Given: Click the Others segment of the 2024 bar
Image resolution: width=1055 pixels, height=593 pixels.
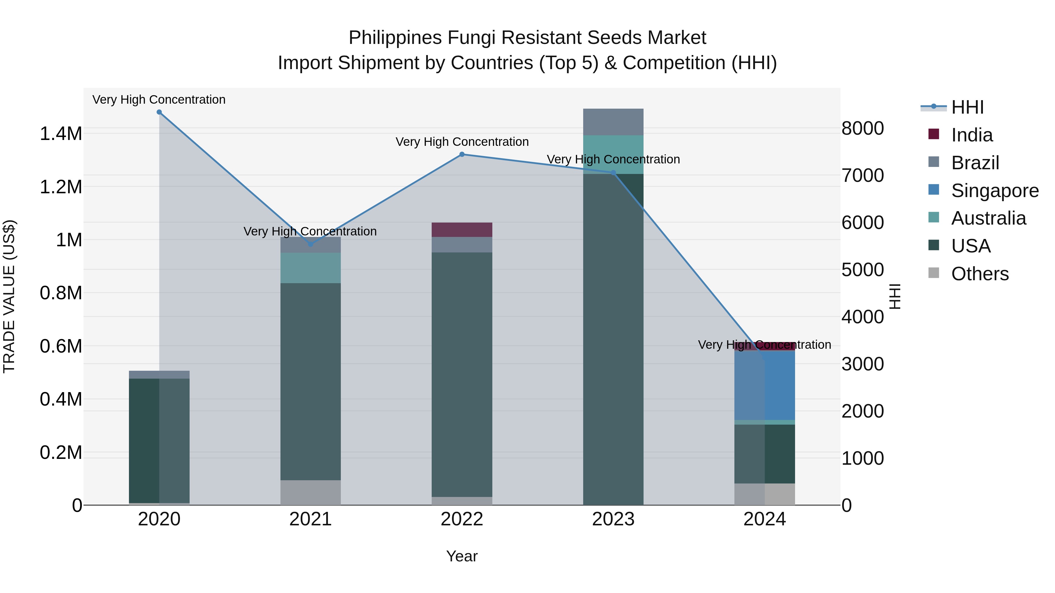Looking at the screenshot, I should (x=765, y=494).
